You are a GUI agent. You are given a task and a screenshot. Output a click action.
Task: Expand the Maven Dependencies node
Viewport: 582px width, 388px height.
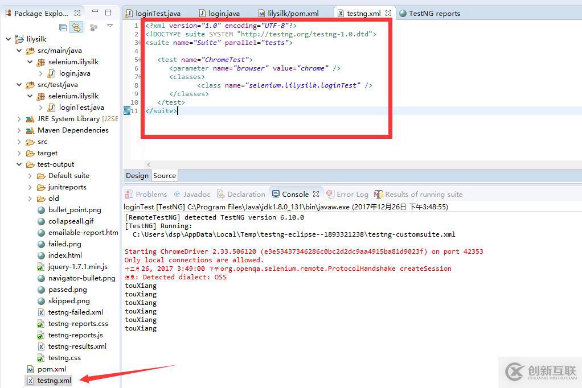(x=19, y=131)
